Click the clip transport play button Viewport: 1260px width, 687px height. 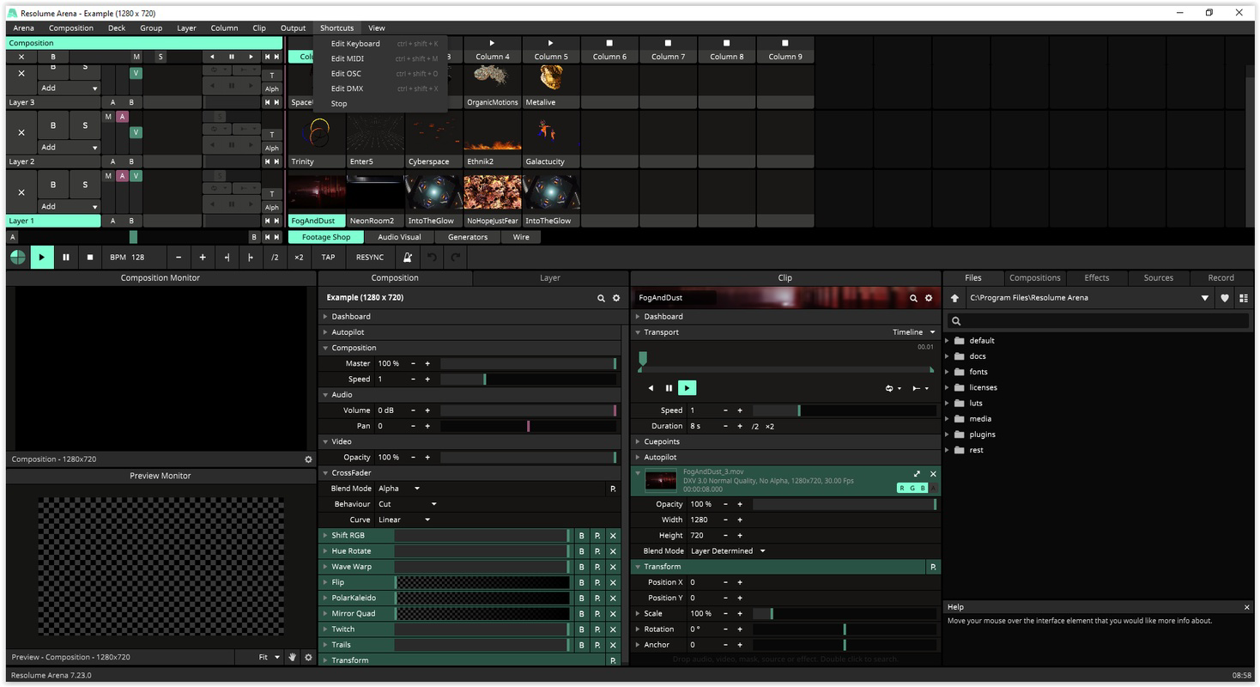[687, 388]
